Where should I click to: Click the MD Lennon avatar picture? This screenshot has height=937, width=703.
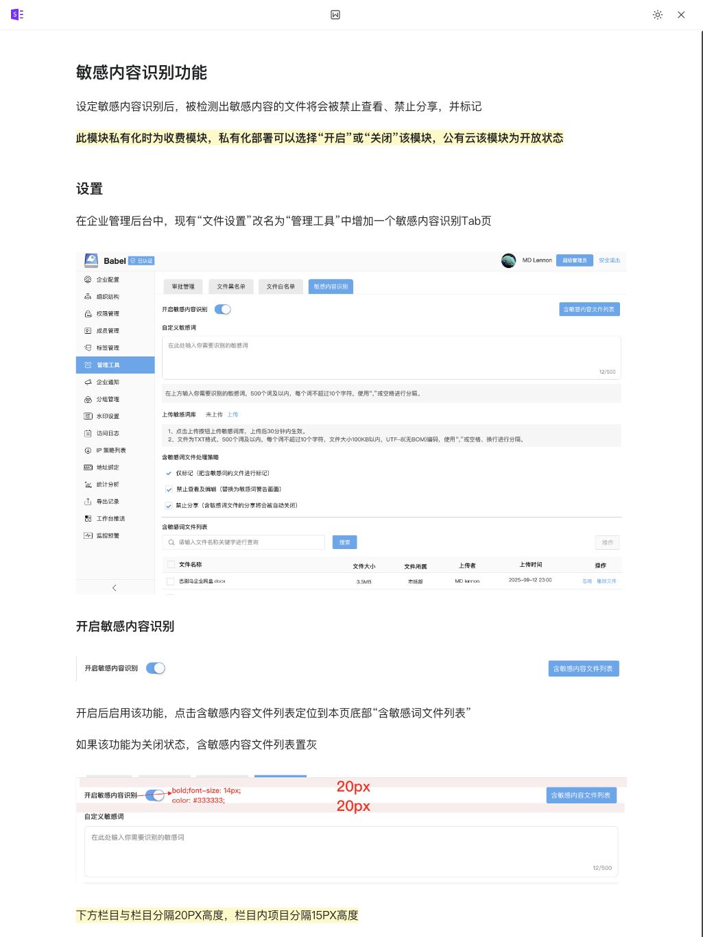tap(508, 260)
